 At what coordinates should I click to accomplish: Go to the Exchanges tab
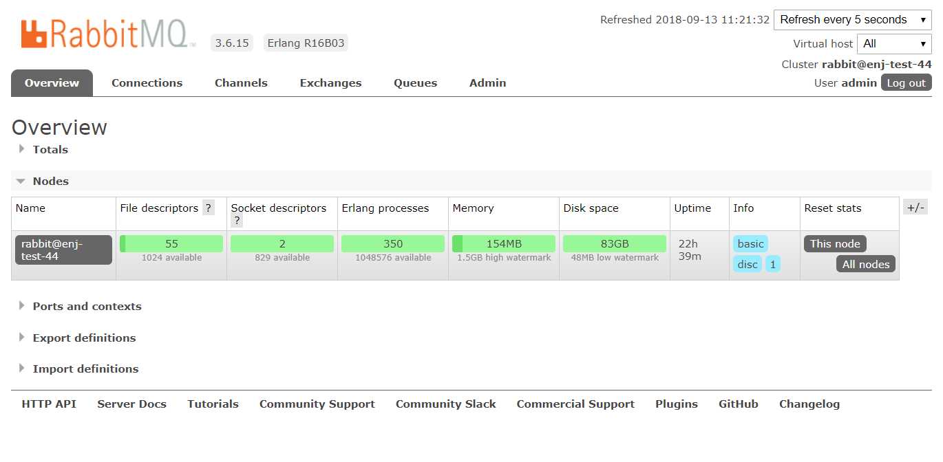click(x=330, y=82)
